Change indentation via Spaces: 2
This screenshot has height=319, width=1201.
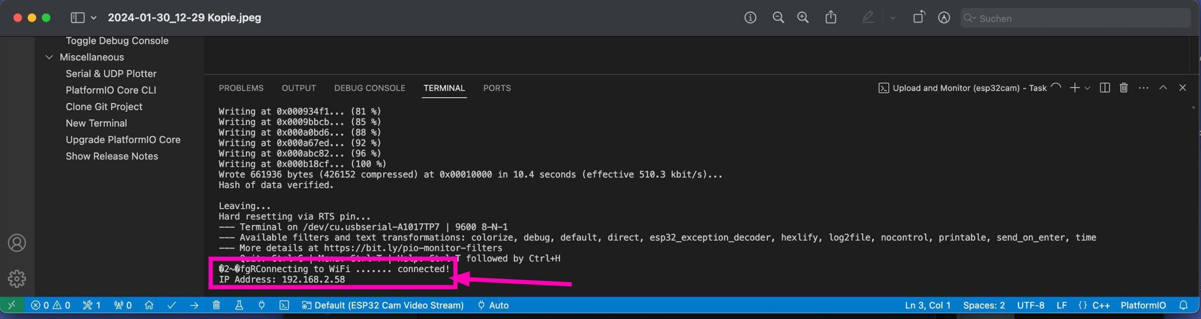coord(984,305)
